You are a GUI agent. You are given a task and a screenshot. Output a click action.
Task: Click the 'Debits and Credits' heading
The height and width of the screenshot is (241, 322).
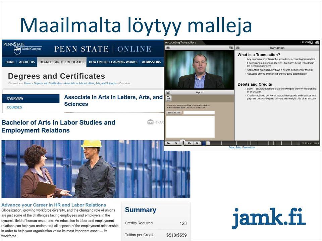pyautogui.click(x=255, y=84)
